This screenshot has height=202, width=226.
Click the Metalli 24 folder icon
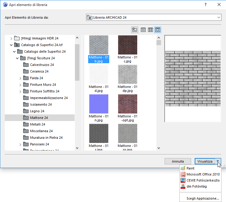pyautogui.click(x=26, y=124)
